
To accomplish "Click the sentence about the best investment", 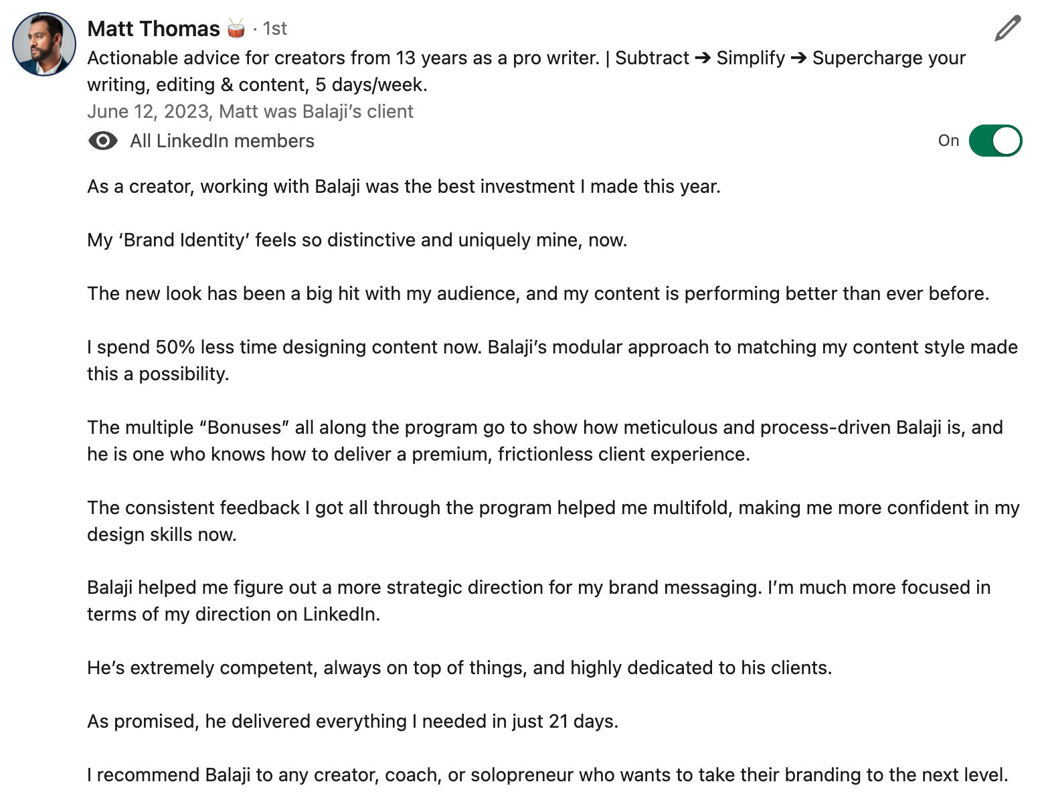I will click(404, 186).
